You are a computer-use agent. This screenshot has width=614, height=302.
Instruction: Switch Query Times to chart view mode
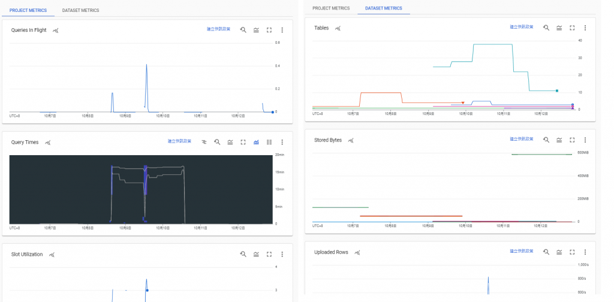coord(256,142)
